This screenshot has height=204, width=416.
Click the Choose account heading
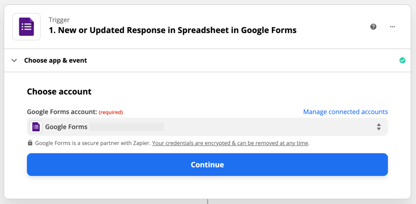click(x=59, y=91)
